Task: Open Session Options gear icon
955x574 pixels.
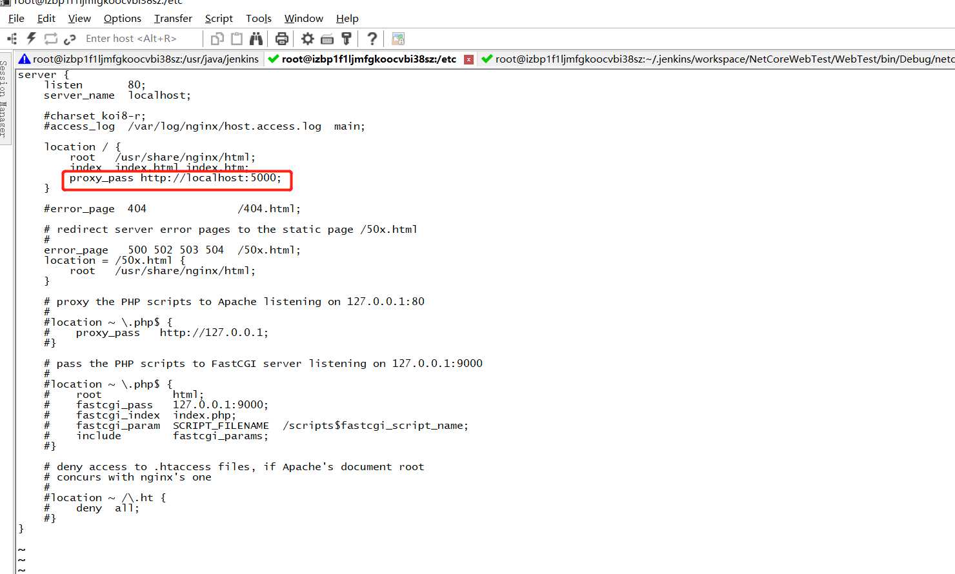Action: pos(308,39)
